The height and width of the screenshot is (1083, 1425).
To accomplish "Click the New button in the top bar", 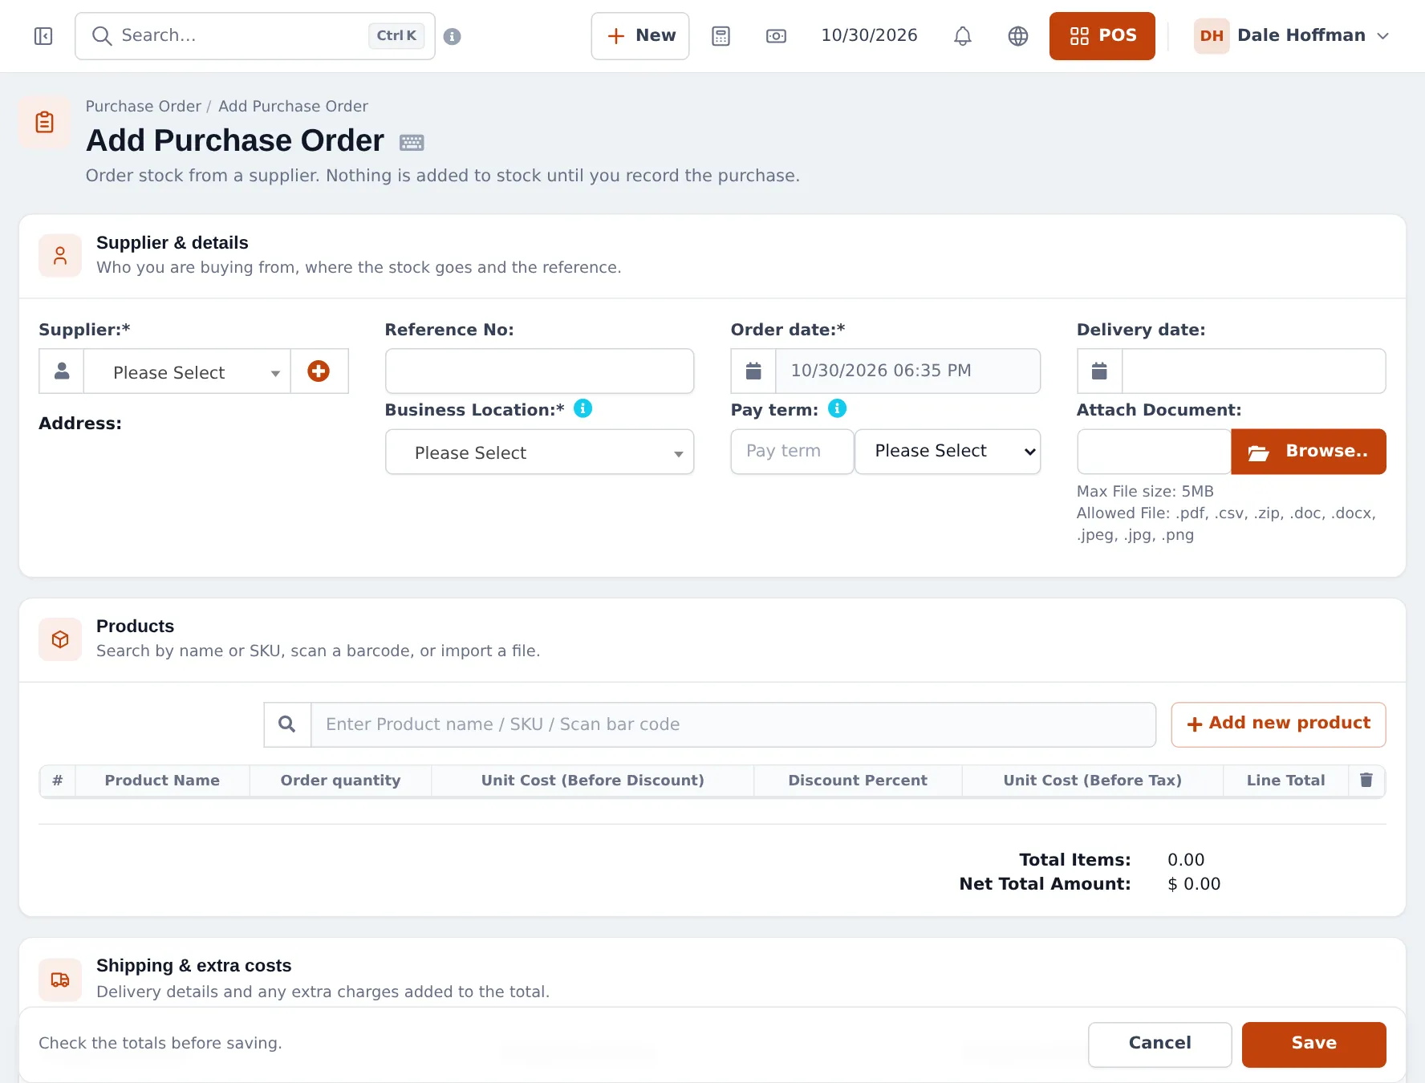I will pos(640,36).
